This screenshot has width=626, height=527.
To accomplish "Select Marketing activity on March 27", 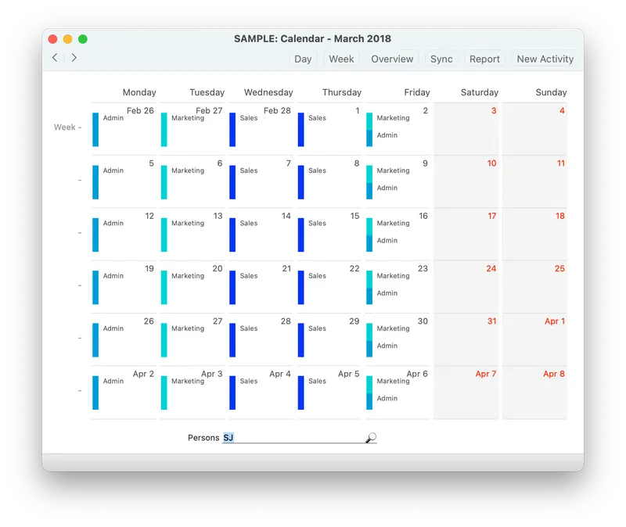I will click(x=188, y=328).
